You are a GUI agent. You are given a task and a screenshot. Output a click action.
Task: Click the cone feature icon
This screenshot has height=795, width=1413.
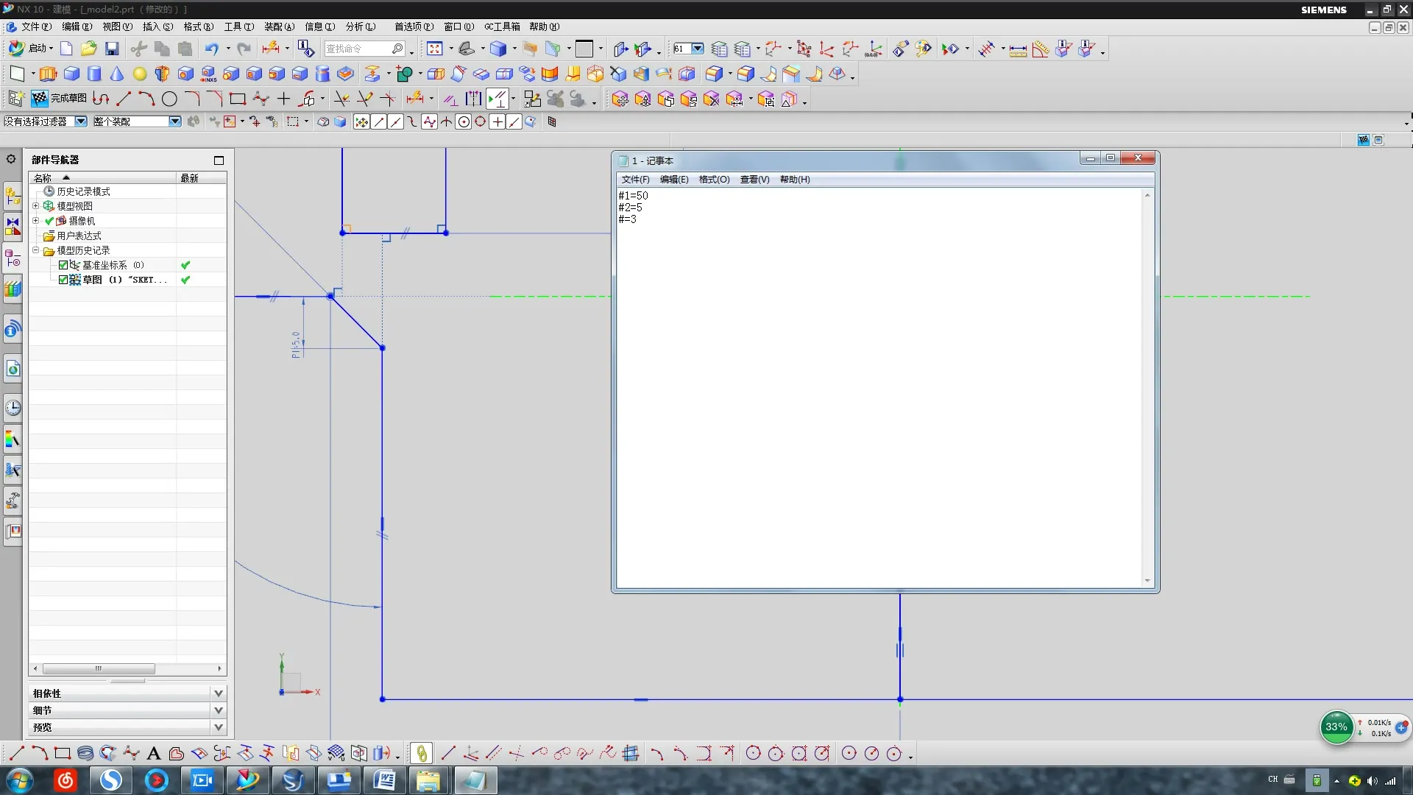[117, 74]
